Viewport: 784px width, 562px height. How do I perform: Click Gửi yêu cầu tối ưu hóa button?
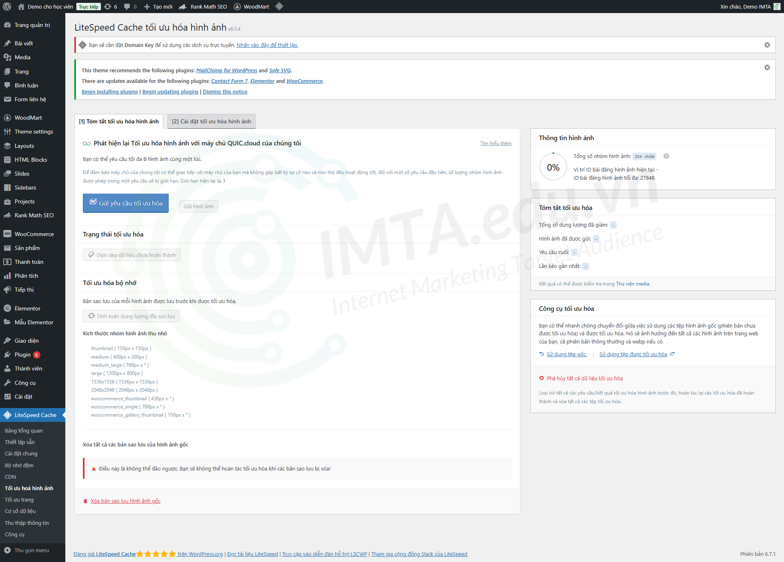coord(126,203)
